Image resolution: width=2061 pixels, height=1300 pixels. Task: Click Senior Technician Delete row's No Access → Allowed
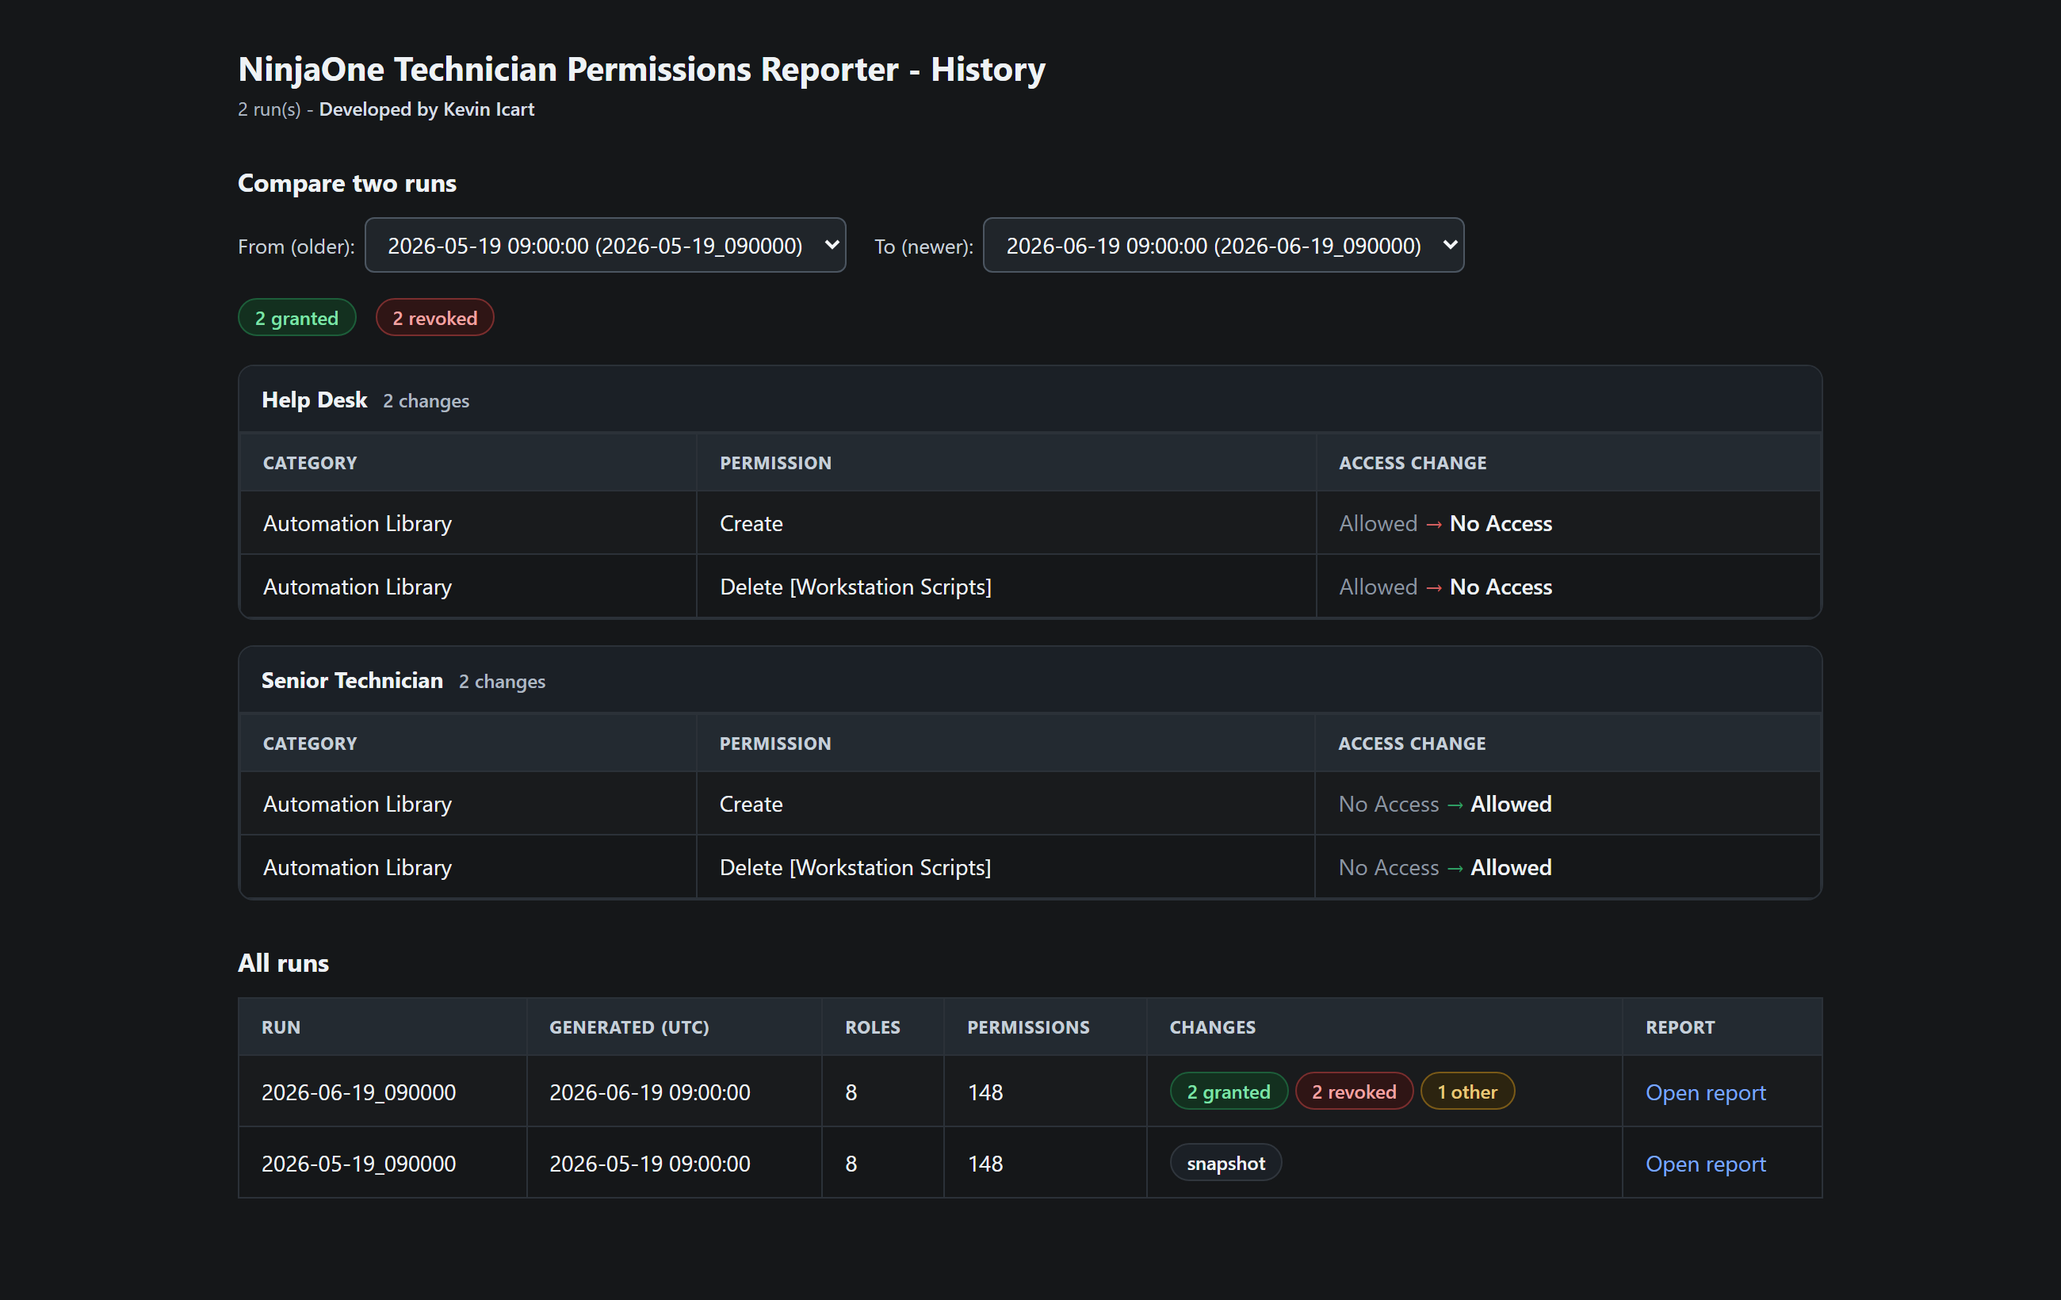1445,867
